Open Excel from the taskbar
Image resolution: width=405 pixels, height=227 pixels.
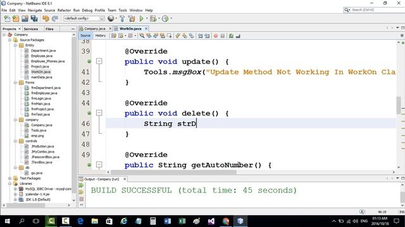coord(182,221)
